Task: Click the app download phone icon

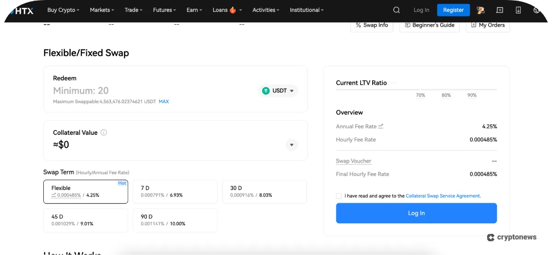Action: [x=518, y=10]
